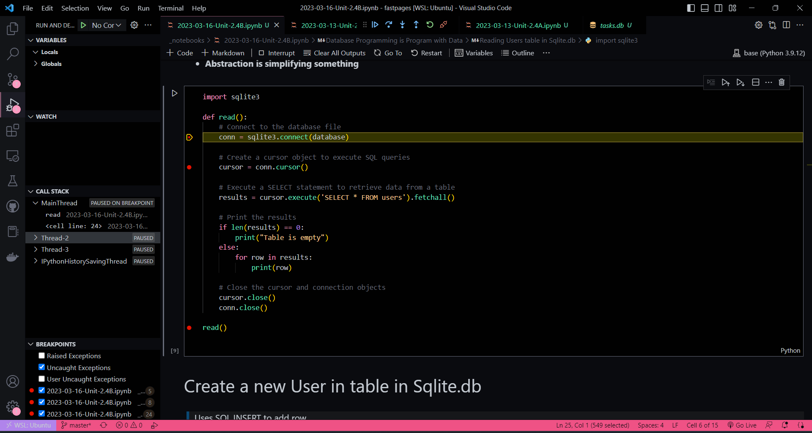Image resolution: width=812 pixels, height=433 pixels.
Task: Click the debug Disconnect icon
Action: coord(443,25)
